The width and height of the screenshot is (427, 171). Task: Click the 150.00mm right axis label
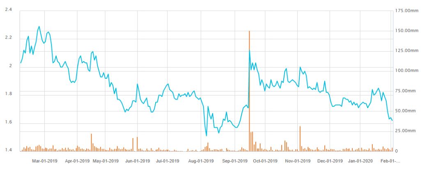408,31
